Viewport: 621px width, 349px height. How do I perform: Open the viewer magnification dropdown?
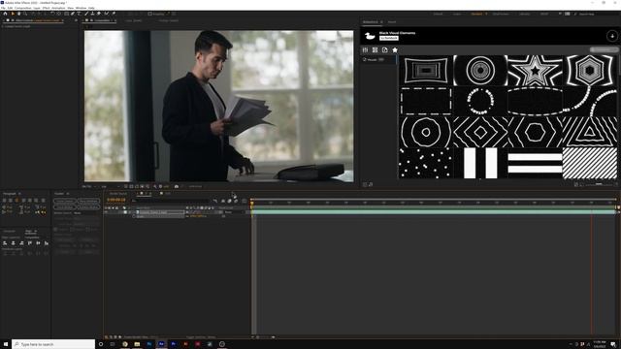click(x=88, y=186)
